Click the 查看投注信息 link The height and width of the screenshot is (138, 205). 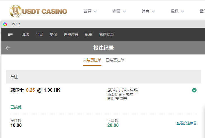pyautogui.click(x=186, y=123)
